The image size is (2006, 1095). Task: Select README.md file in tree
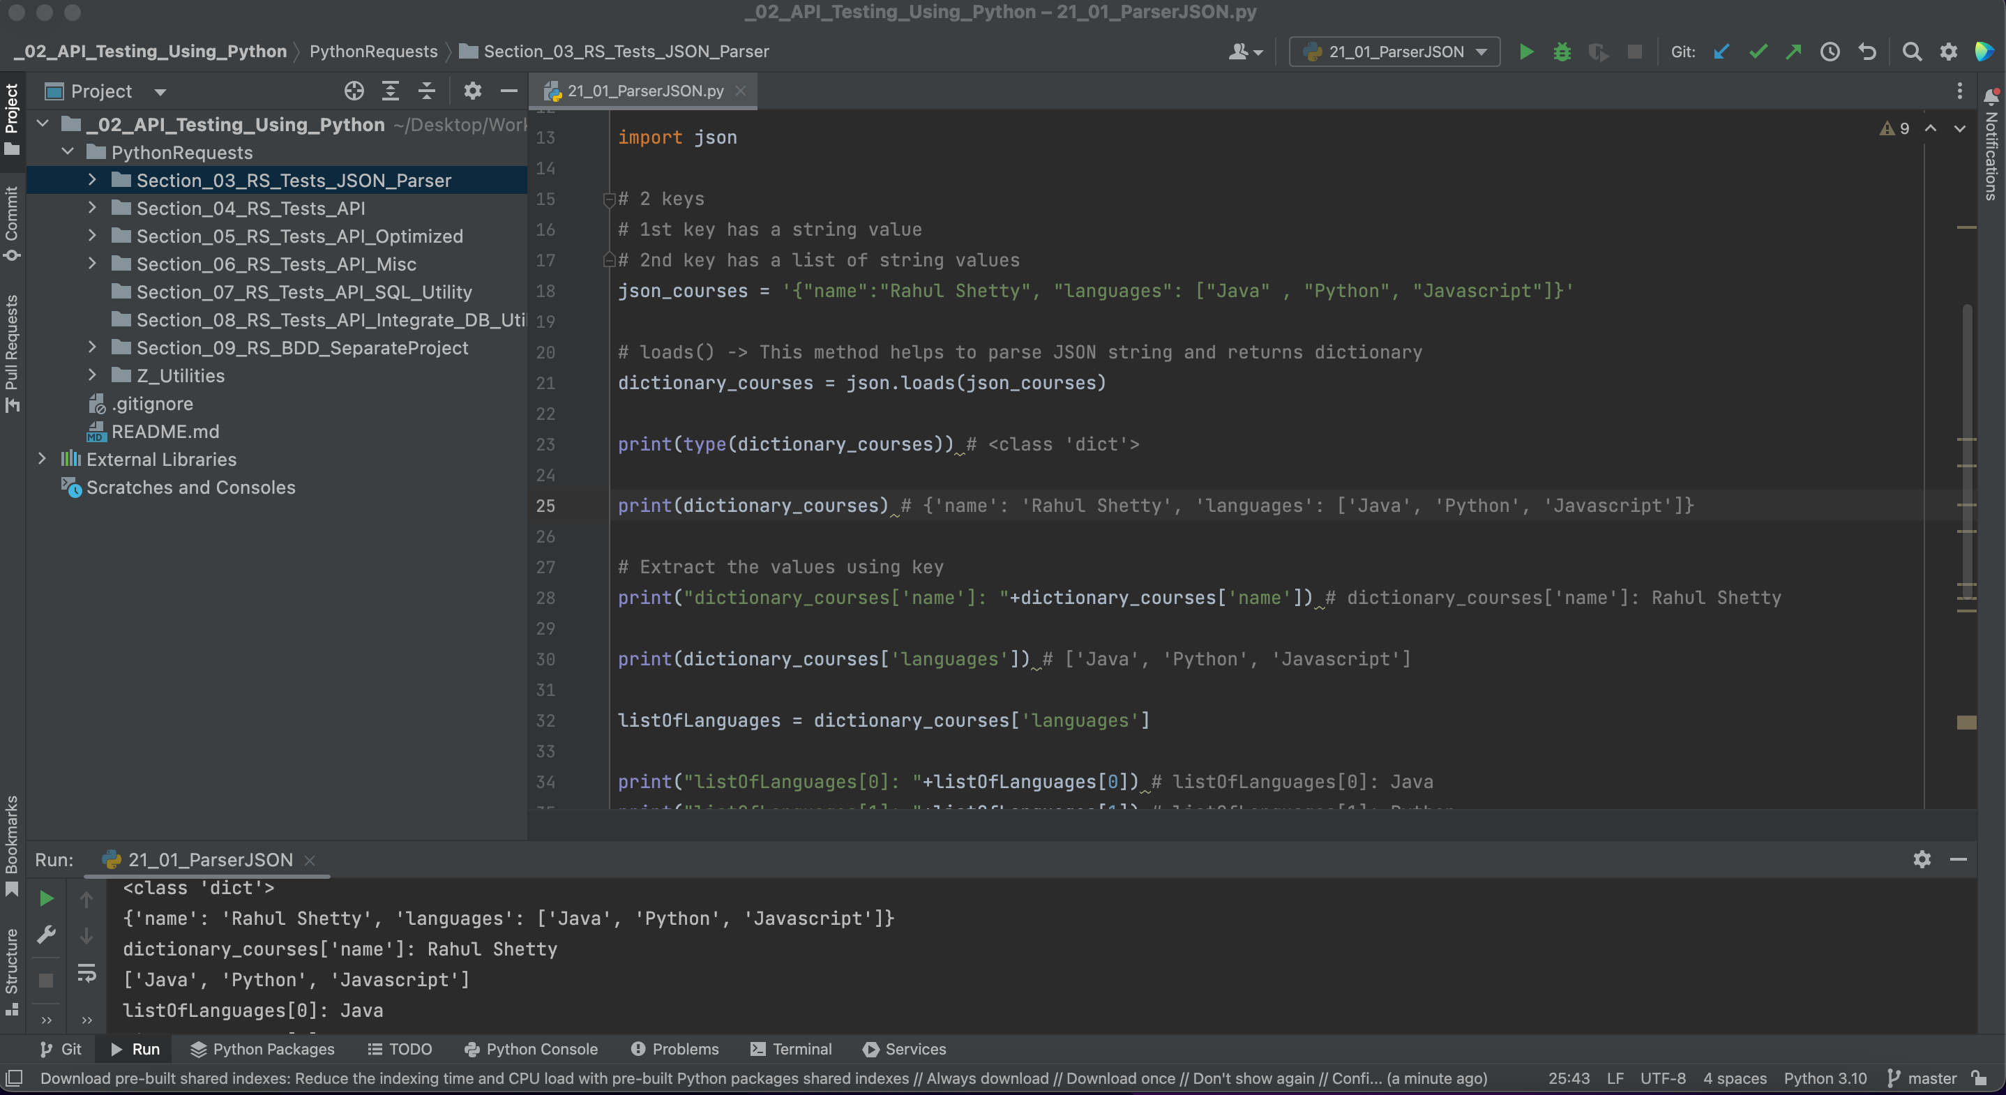click(x=165, y=432)
